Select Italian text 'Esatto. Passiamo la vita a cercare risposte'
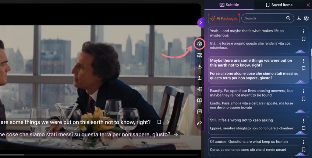 243,103
